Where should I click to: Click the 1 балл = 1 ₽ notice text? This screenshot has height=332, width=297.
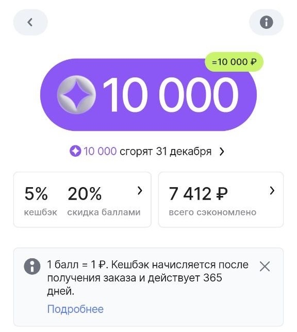click(x=147, y=278)
